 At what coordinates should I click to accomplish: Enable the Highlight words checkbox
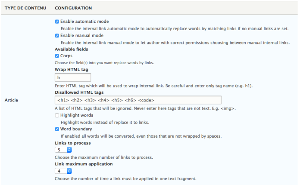pyautogui.click(x=57, y=115)
